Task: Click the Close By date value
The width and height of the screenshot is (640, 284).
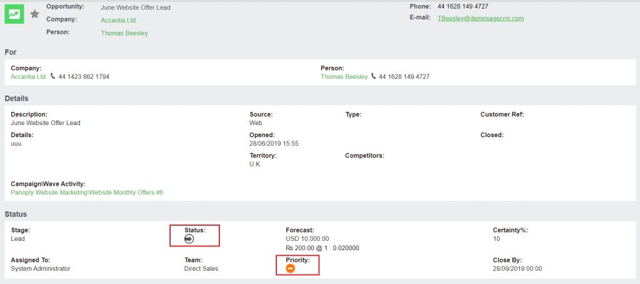Action: (517, 269)
